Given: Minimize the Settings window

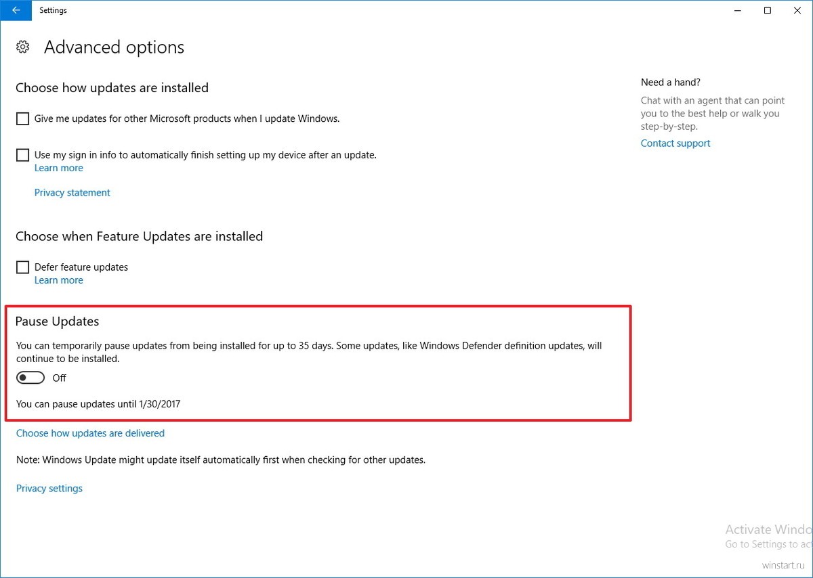Looking at the screenshot, I should (x=735, y=10).
